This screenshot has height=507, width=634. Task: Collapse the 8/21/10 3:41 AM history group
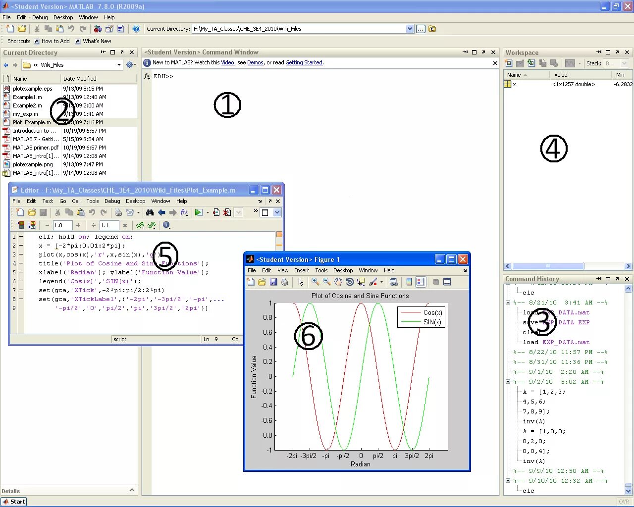point(508,303)
